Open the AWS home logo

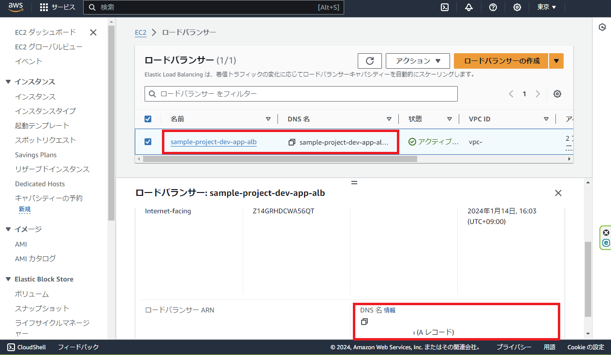(16, 7)
